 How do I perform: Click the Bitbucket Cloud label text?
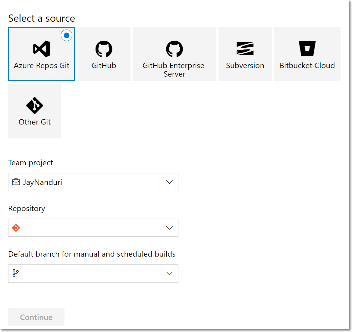[307, 66]
